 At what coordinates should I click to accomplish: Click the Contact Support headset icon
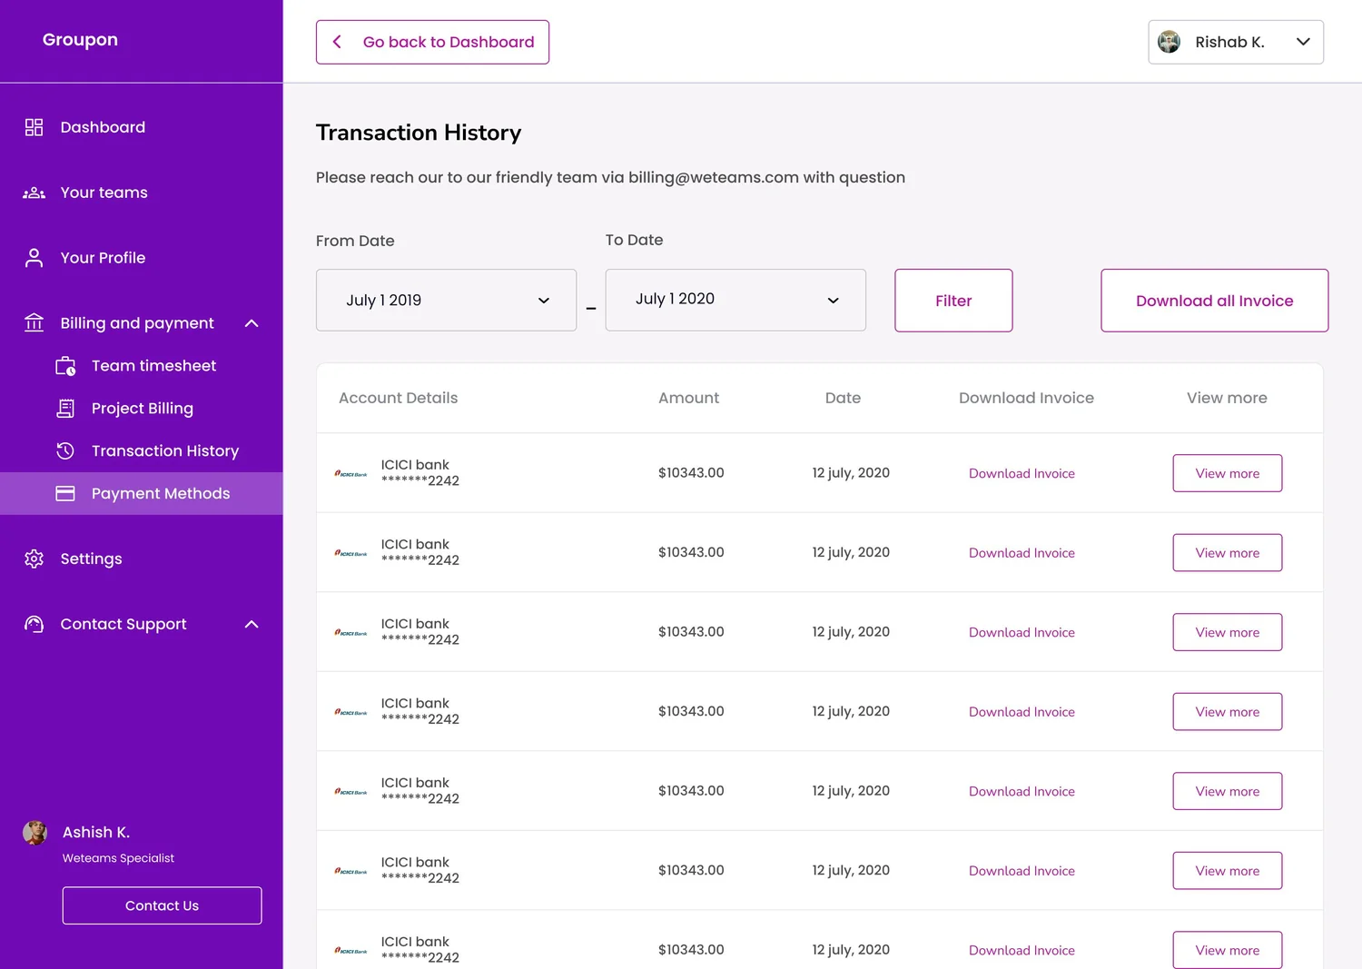34,624
